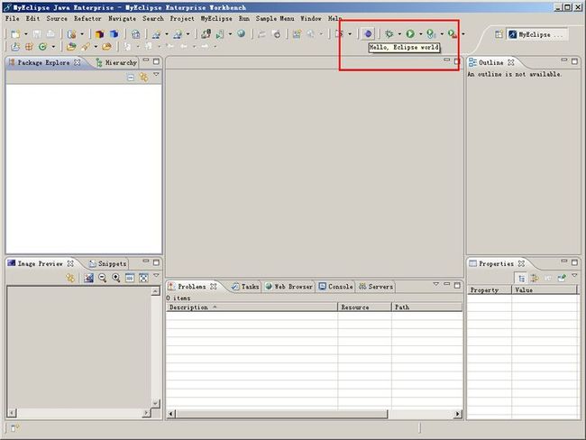Viewport: 586px width, 440px height.
Task: Switch to the Snippets tab
Action: (107, 263)
